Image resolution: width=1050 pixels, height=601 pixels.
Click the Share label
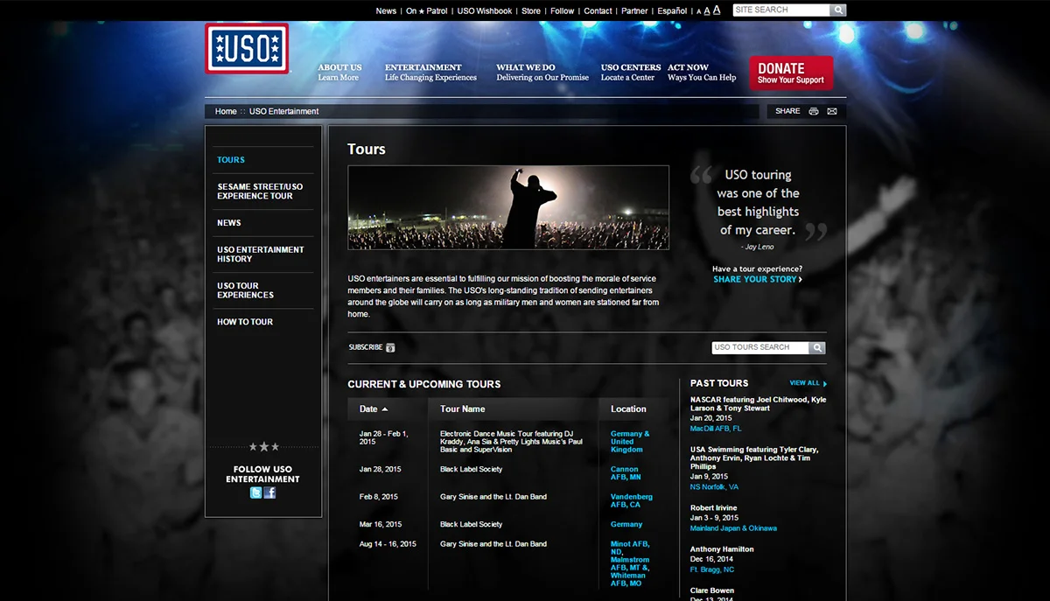click(x=787, y=111)
